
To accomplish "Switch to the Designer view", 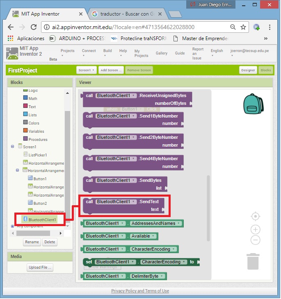I will pos(248,70).
